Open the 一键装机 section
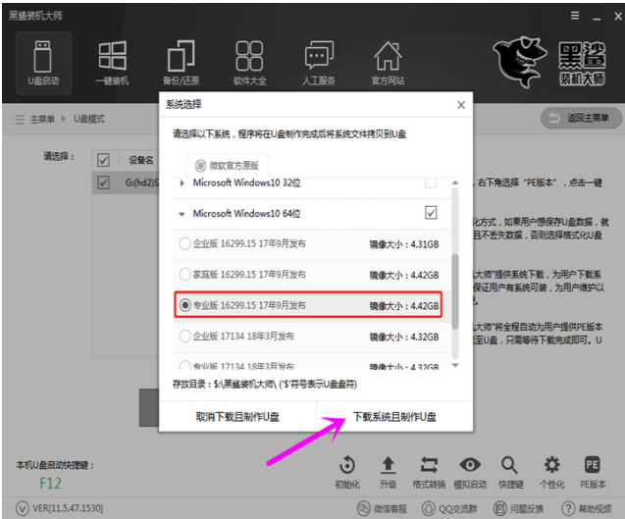The image size is (625, 519). click(x=113, y=63)
